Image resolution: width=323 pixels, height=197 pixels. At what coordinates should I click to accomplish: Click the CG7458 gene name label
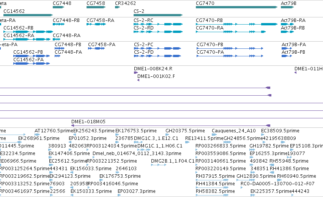(x=96, y=3)
